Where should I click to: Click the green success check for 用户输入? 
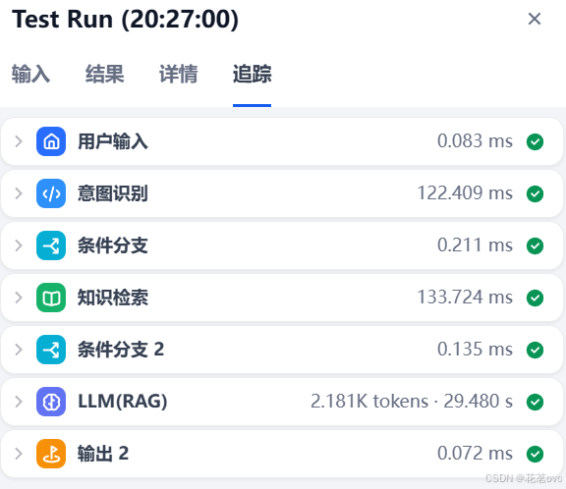pyautogui.click(x=535, y=141)
